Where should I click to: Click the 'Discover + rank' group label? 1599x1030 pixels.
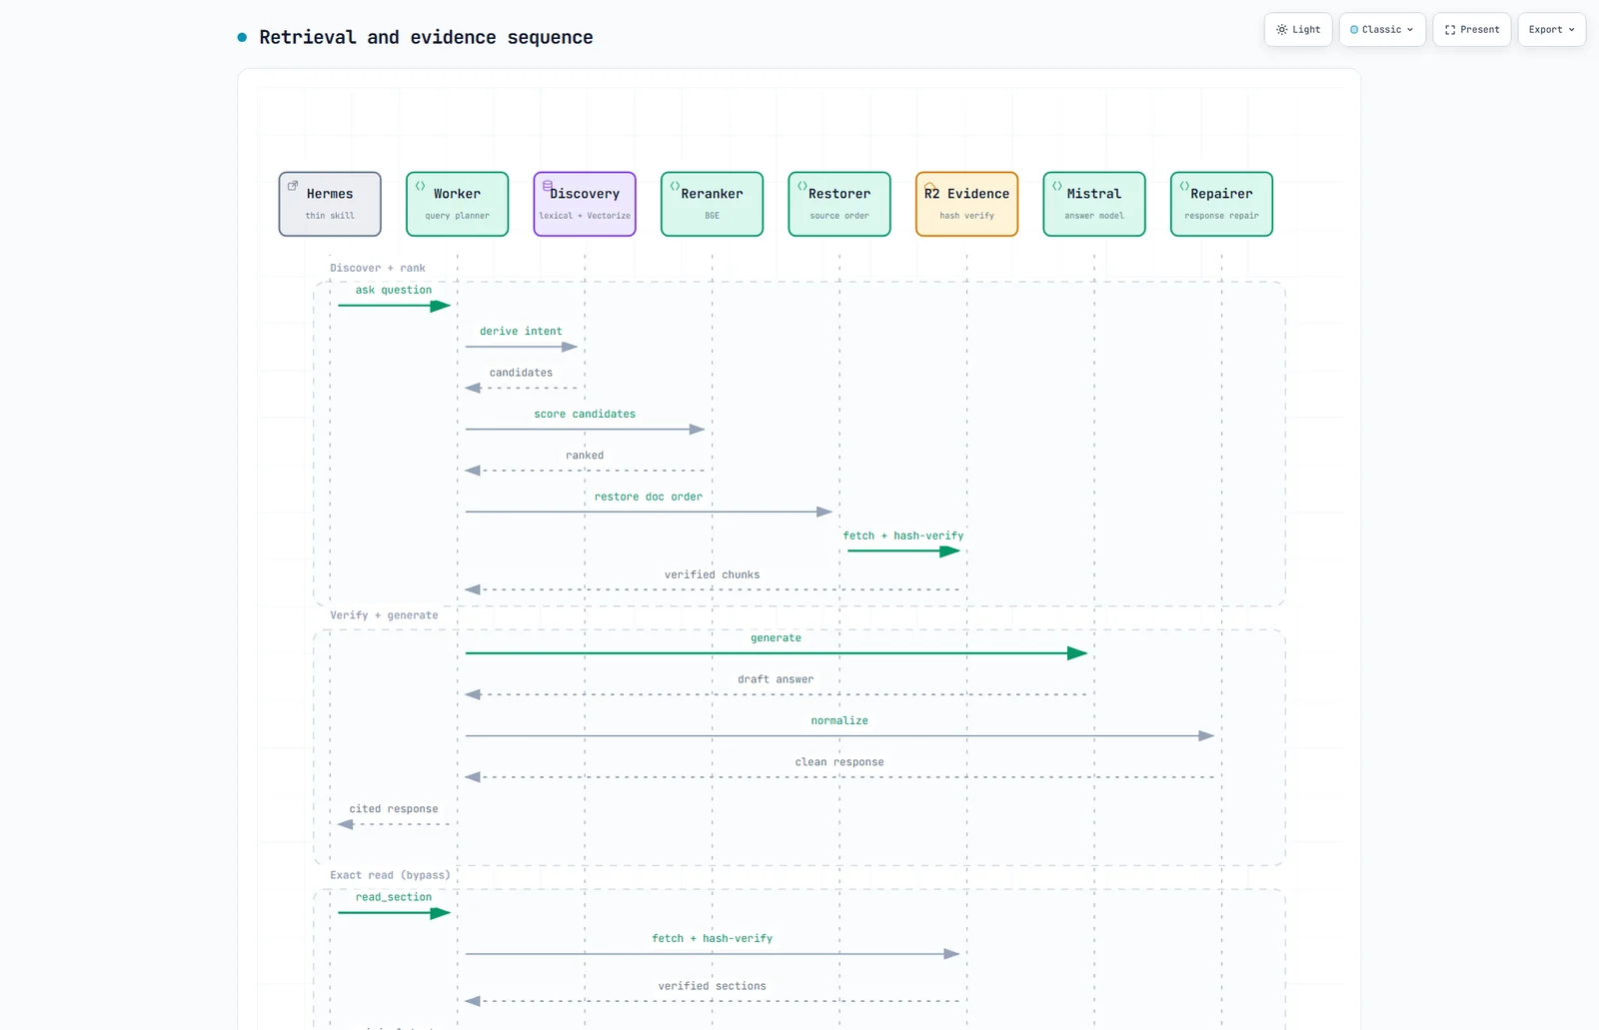[378, 268]
